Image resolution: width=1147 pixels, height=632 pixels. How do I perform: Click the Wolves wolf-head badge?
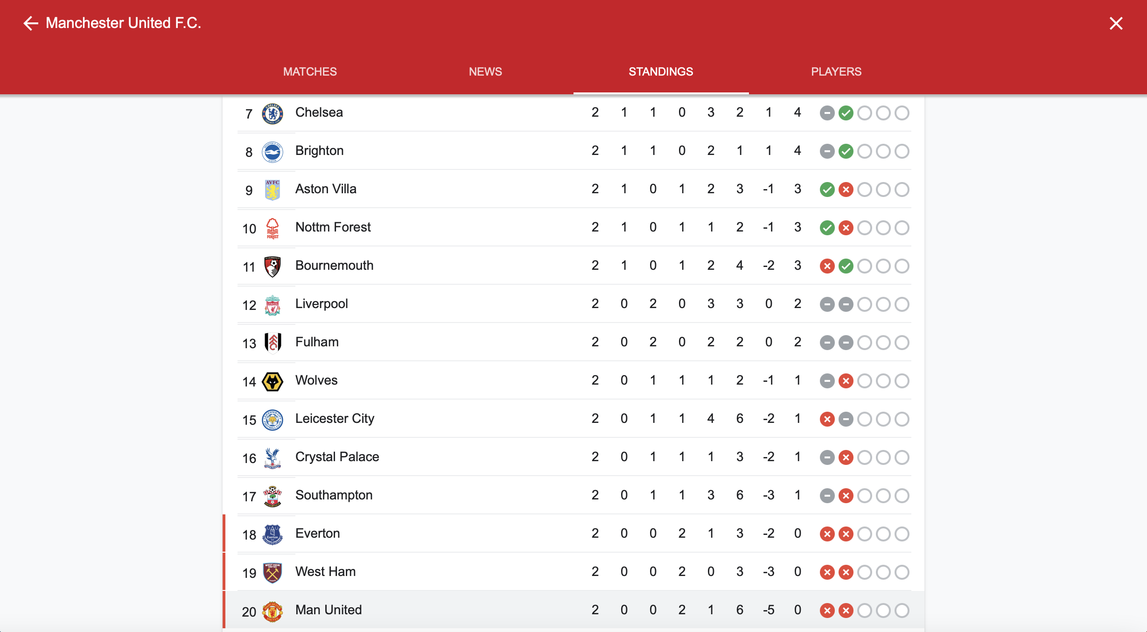coord(273,381)
